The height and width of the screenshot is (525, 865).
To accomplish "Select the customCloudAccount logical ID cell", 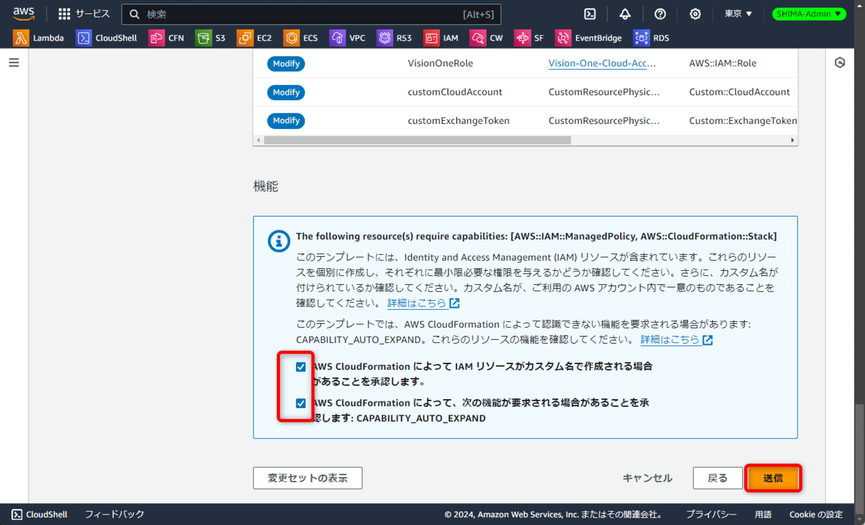I will coord(455,92).
